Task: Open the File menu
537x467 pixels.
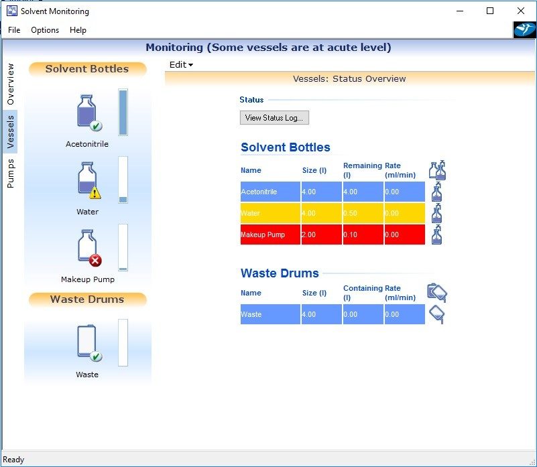Action: (14, 30)
